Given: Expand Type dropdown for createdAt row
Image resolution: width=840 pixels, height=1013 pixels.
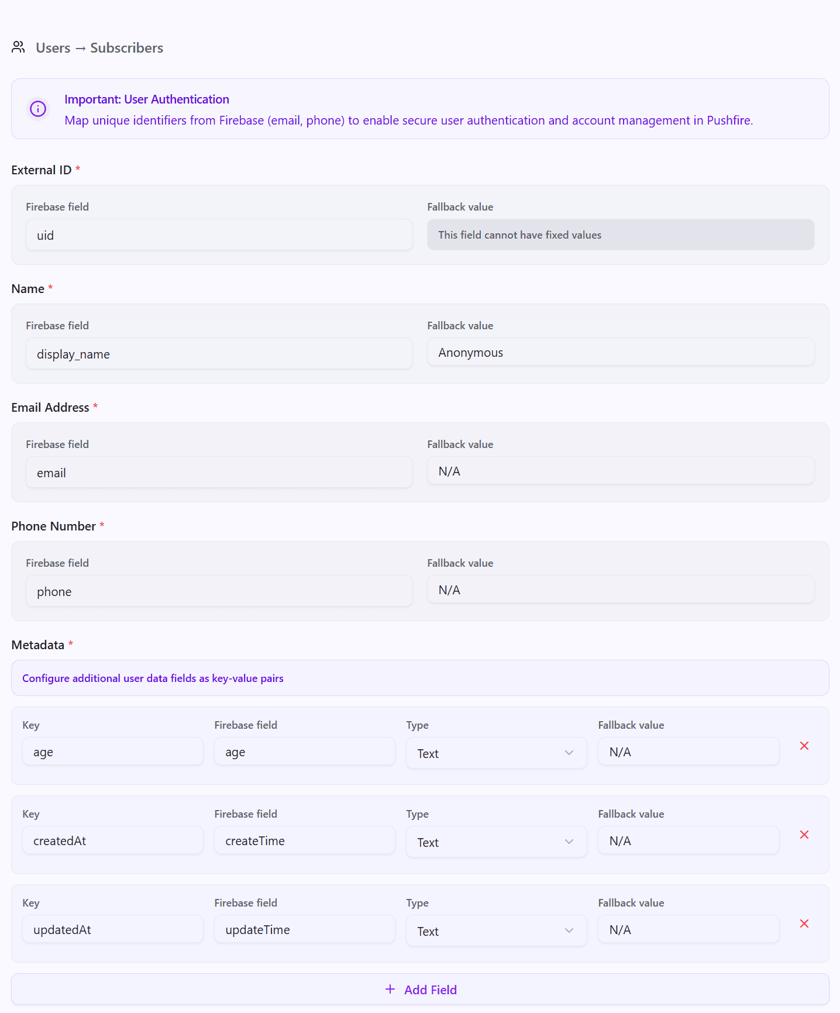Looking at the screenshot, I should tap(496, 842).
